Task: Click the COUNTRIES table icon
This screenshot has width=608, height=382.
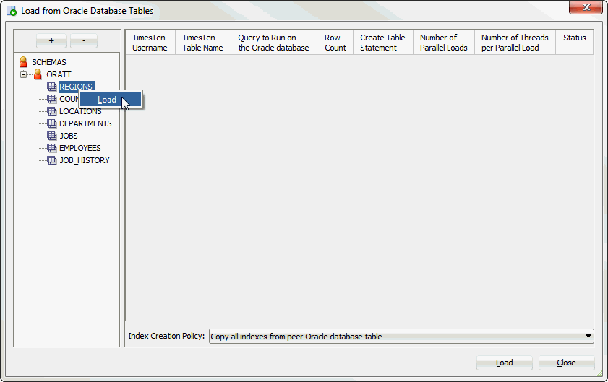Action: (51, 99)
